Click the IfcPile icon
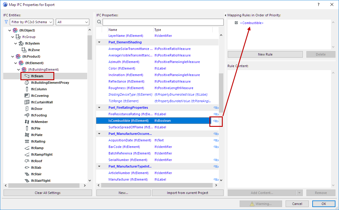The height and width of the screenshot is (210, 339). click(27, 128)
